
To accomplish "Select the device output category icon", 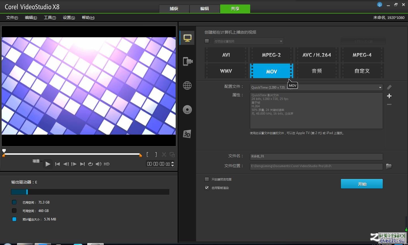I will click(x=187, y=61).
